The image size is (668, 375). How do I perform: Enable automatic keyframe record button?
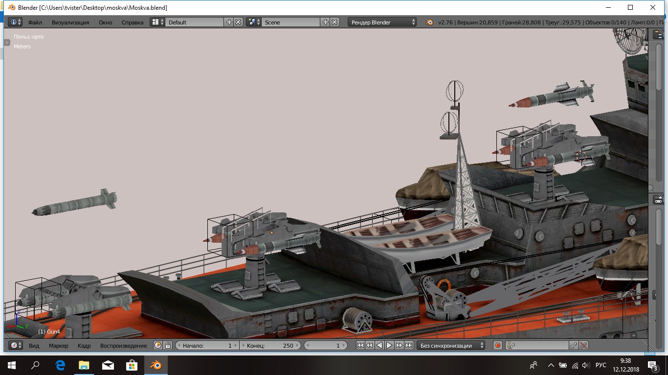click(x=498, y=345)
